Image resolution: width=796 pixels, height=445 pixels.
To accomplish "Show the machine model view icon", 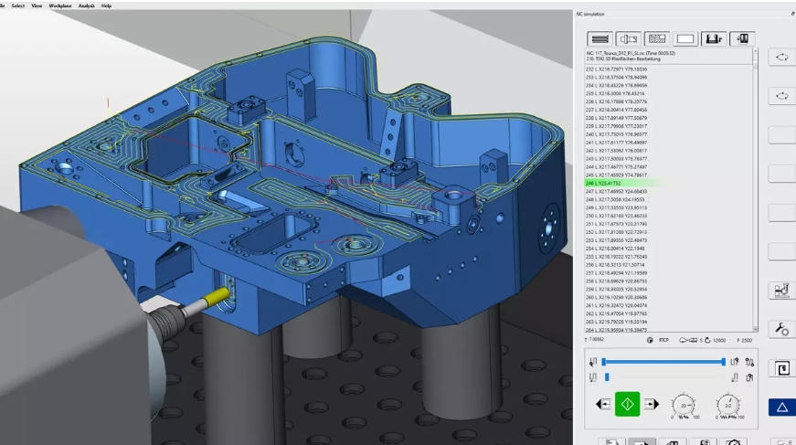I will [x=743, y=39].
